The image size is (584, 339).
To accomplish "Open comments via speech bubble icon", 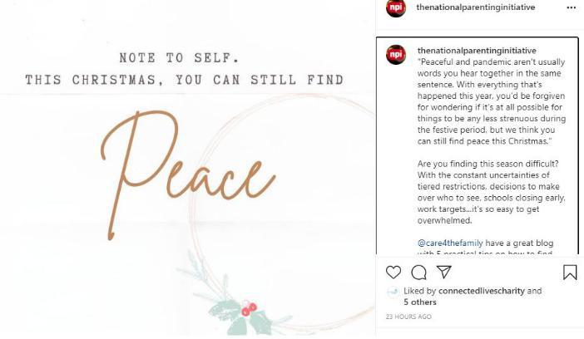I will 418,272.
